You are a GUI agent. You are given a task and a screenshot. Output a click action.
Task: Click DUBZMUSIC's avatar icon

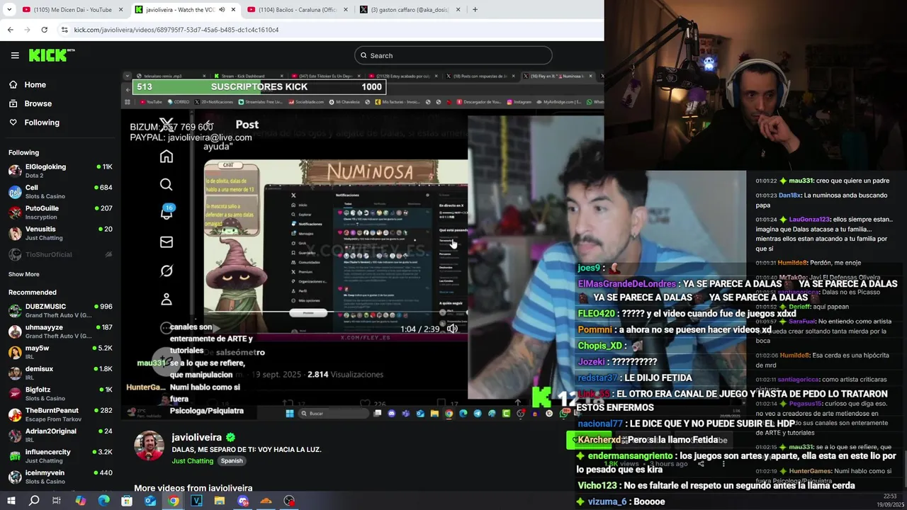coord(15,310)
